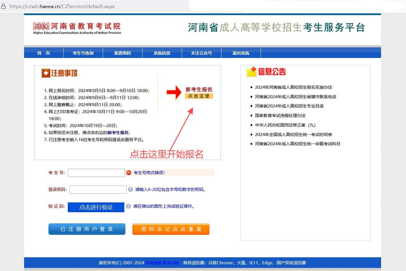Click the 考生号格式错误! message text
Viewport: 406px width, 271px height.
(x=149, y=173)
